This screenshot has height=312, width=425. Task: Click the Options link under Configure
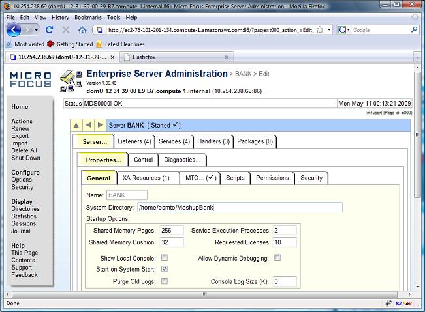coord(22,180)
